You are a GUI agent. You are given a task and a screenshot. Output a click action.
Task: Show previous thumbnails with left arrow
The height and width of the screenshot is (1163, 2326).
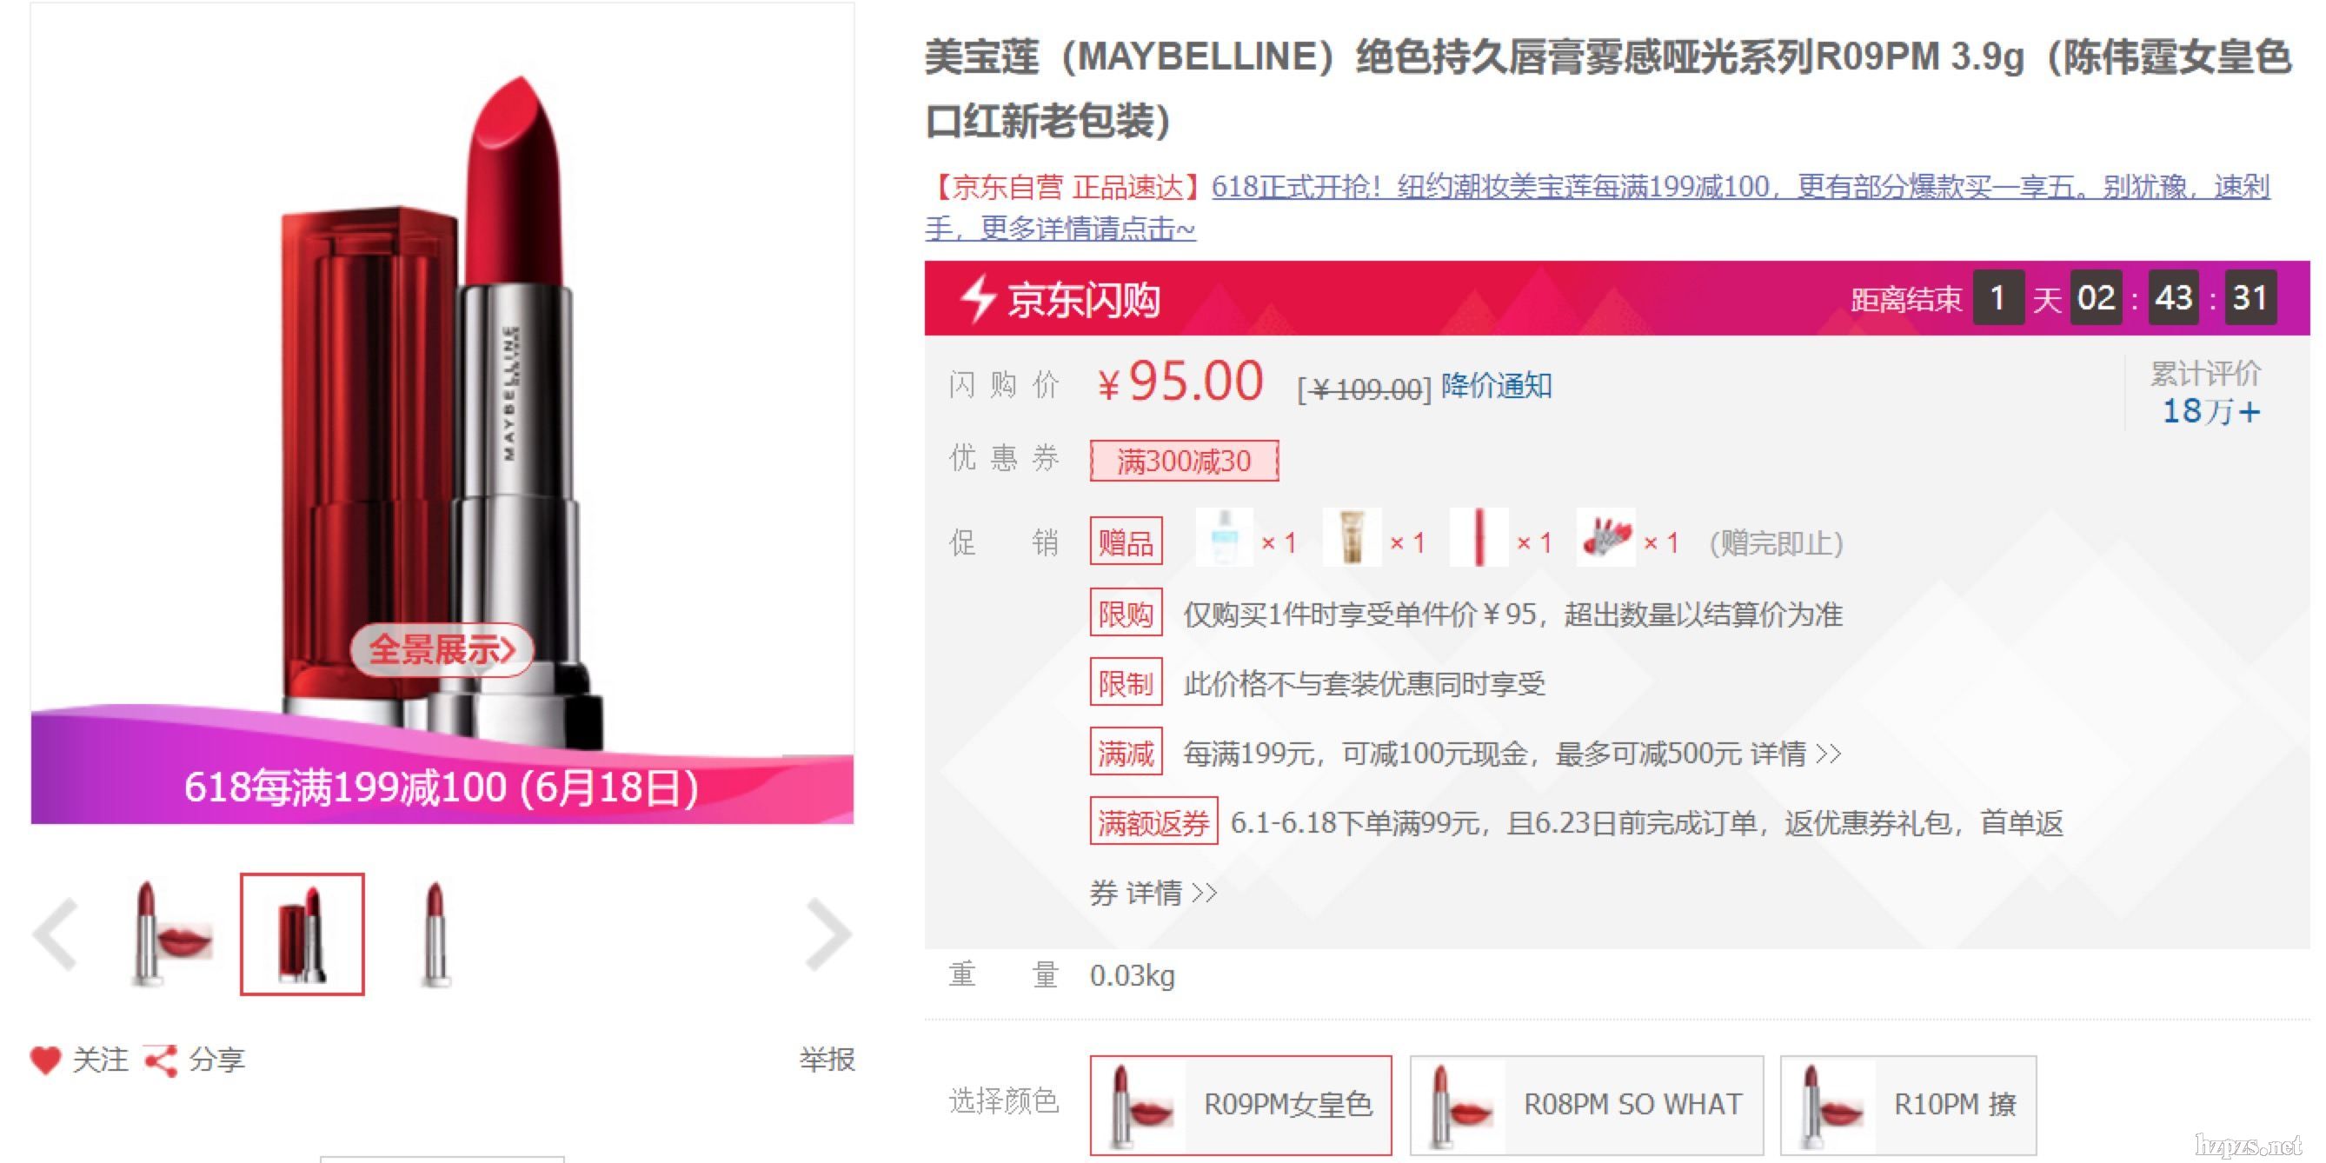[56, 934]
